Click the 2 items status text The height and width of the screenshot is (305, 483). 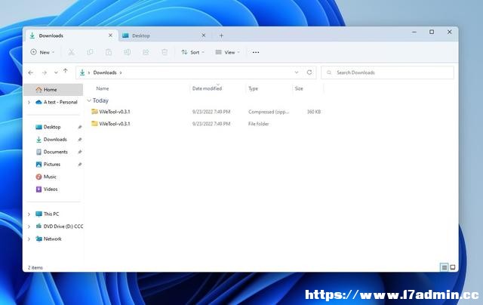(x=35, y=268)
